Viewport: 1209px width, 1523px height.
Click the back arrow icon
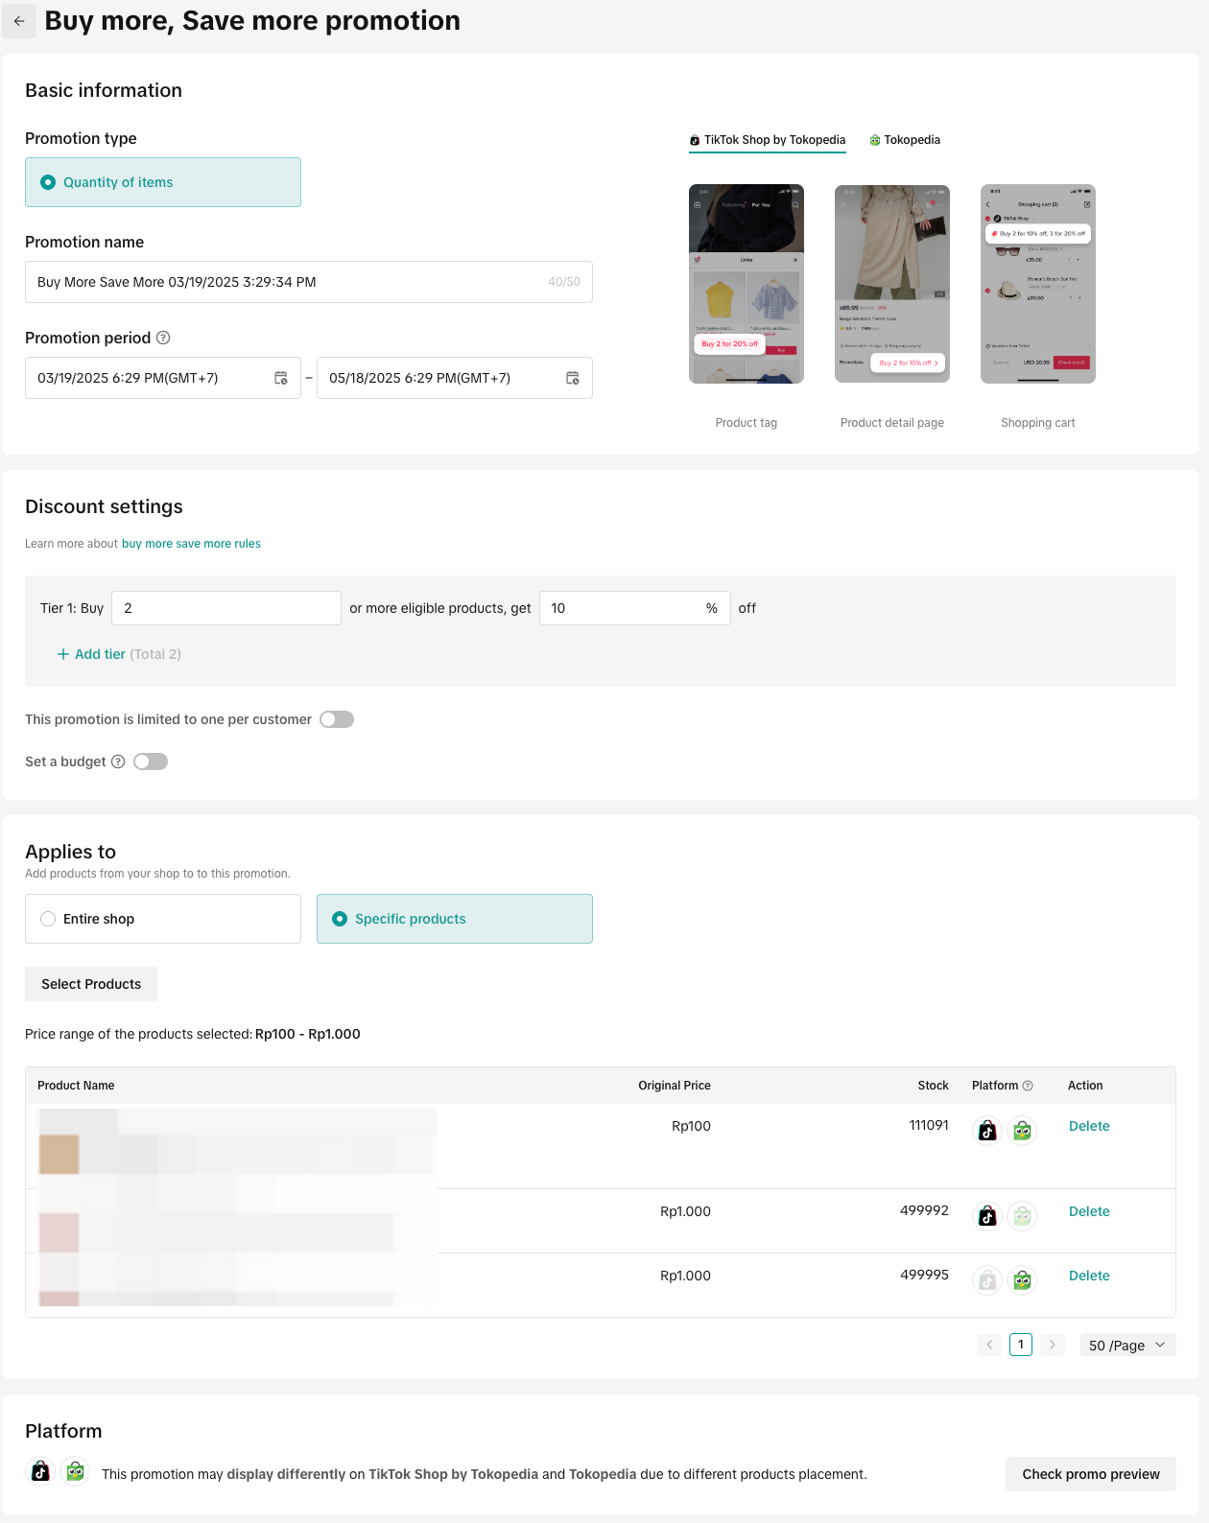(x=19, y=21)
